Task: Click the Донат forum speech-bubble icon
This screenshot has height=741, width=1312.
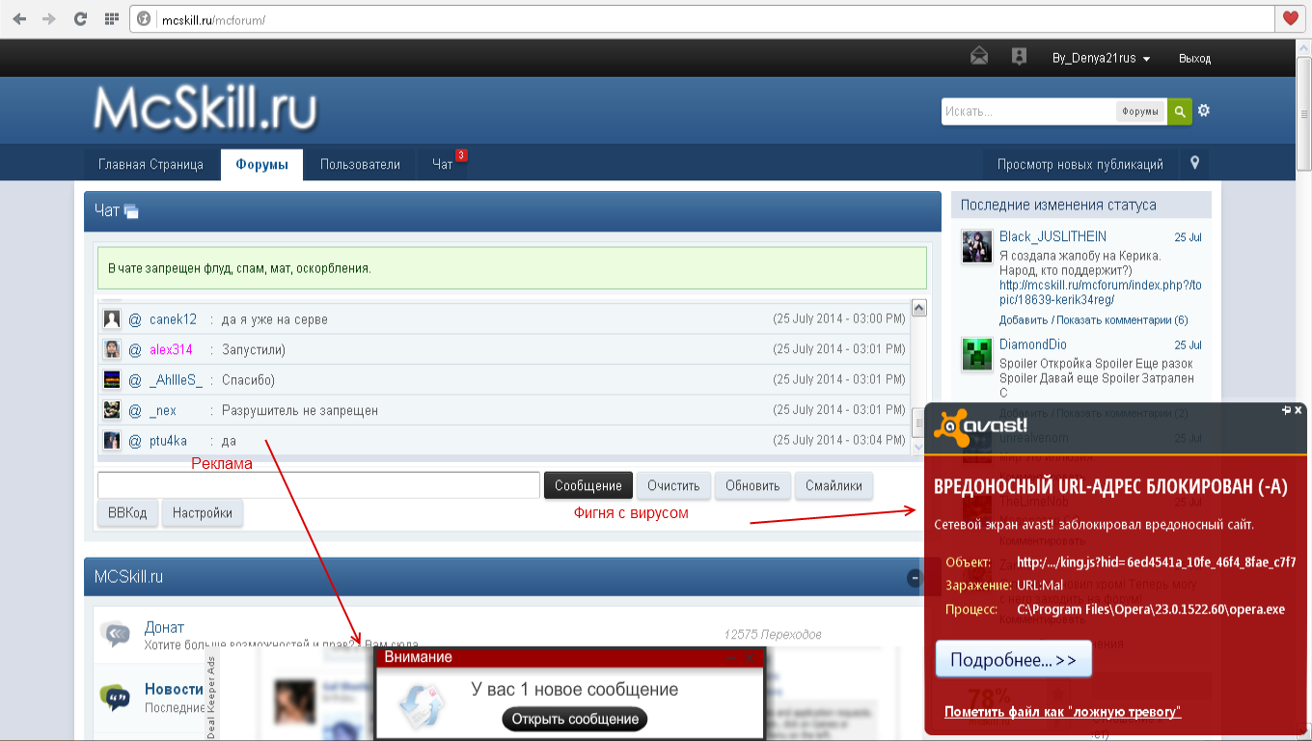Action: 115,634
